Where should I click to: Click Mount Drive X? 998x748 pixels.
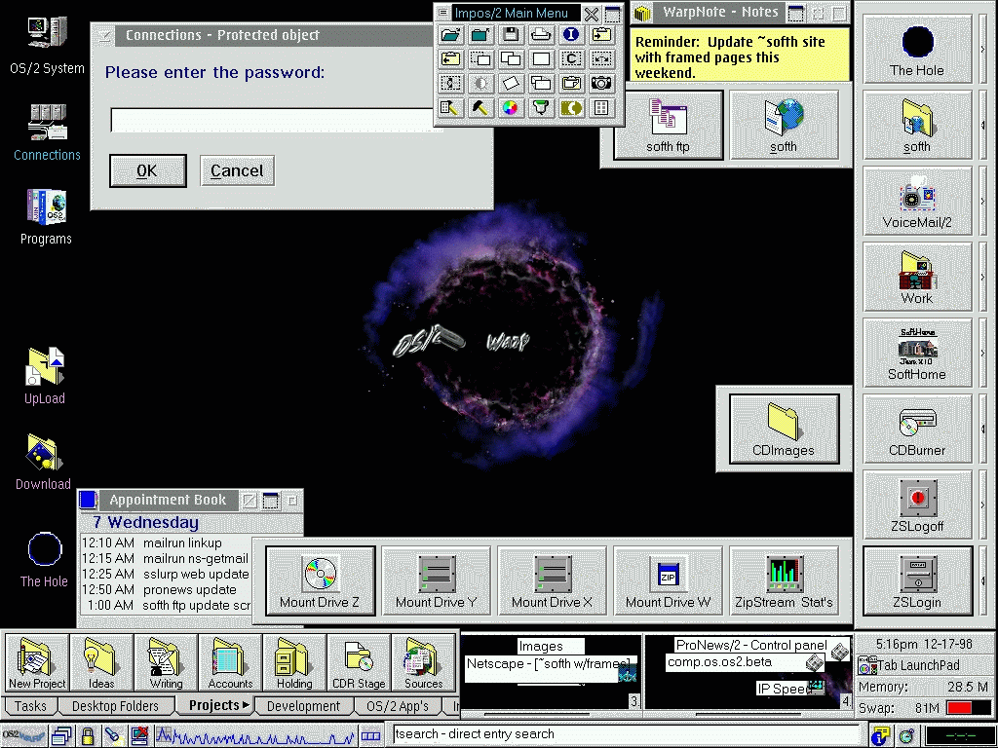552,580
